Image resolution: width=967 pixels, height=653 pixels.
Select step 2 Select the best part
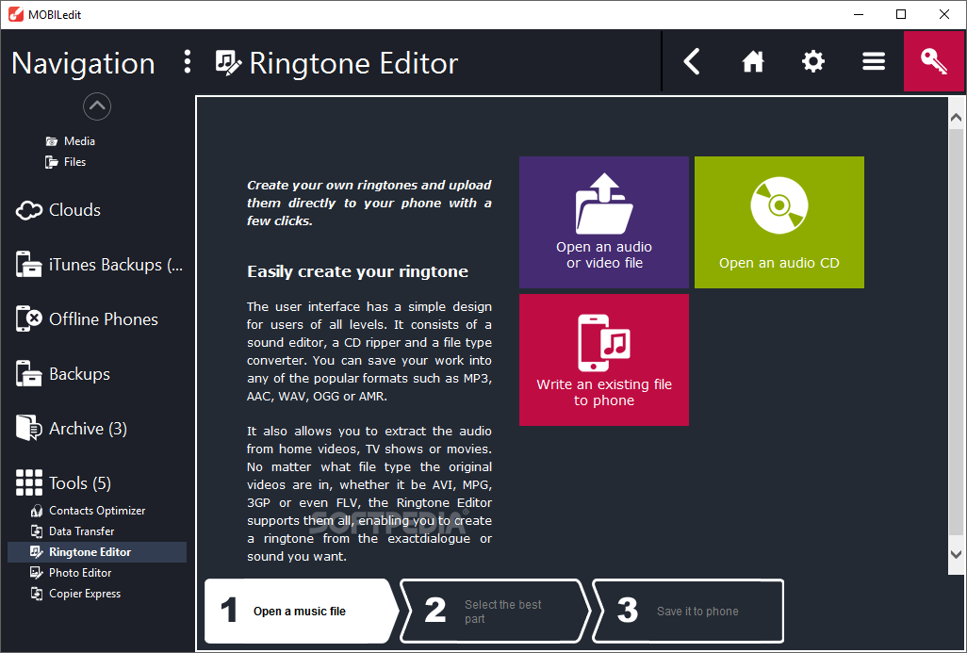pos(495,612)
